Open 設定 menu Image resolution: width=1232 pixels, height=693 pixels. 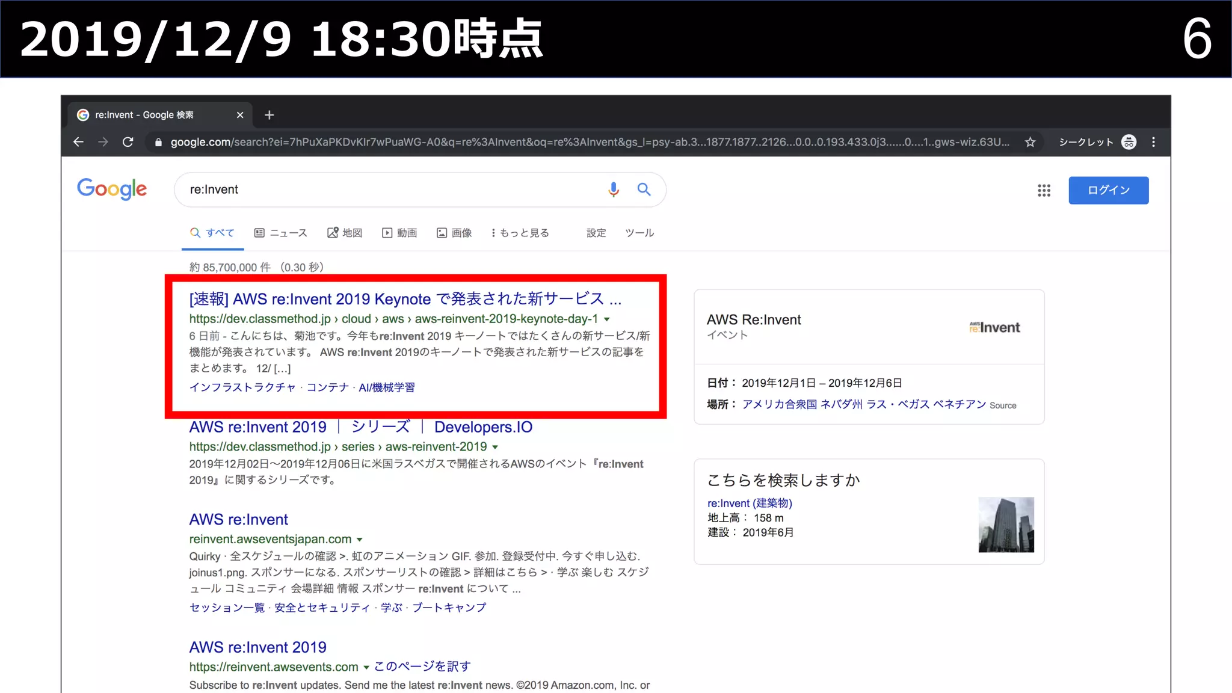point(596,233)
